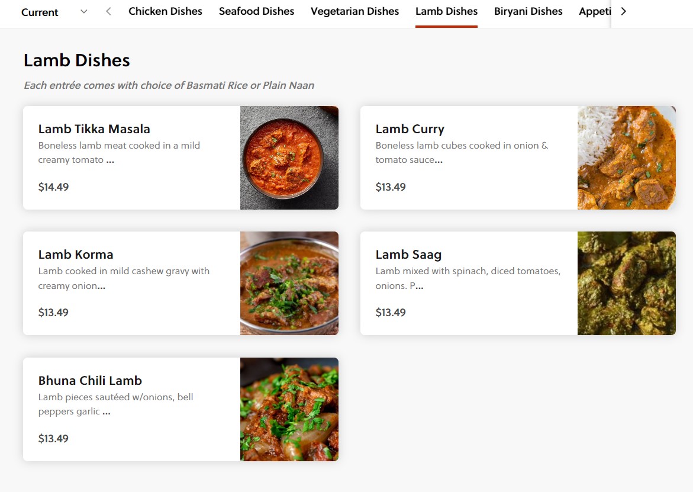This screenshot has height=492, width=693.
Task: Click the Lamb Tikka Masala photo
Action: [289, 157]
